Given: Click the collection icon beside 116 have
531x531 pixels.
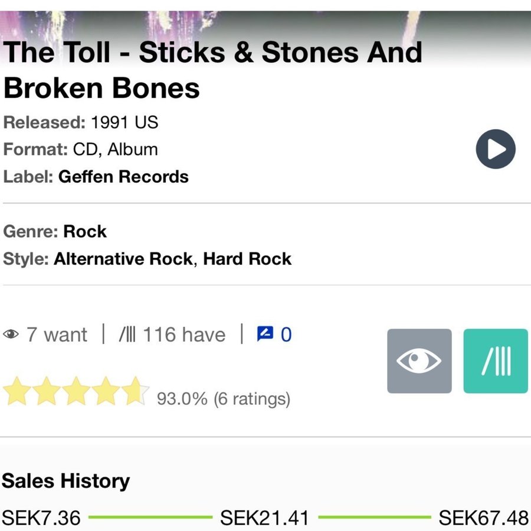Looking at the screenshot, I should pyautogui.click(x=127, y=335).
